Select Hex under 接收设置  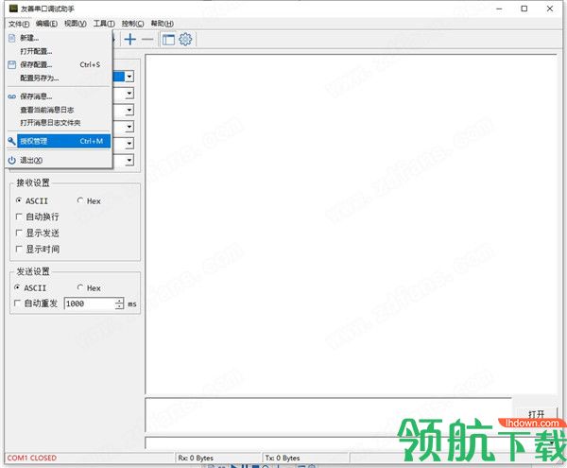tap(89, 200)
